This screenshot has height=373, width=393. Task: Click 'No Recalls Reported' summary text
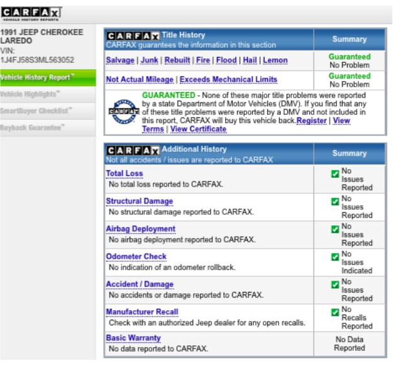(x=357, y=318)
